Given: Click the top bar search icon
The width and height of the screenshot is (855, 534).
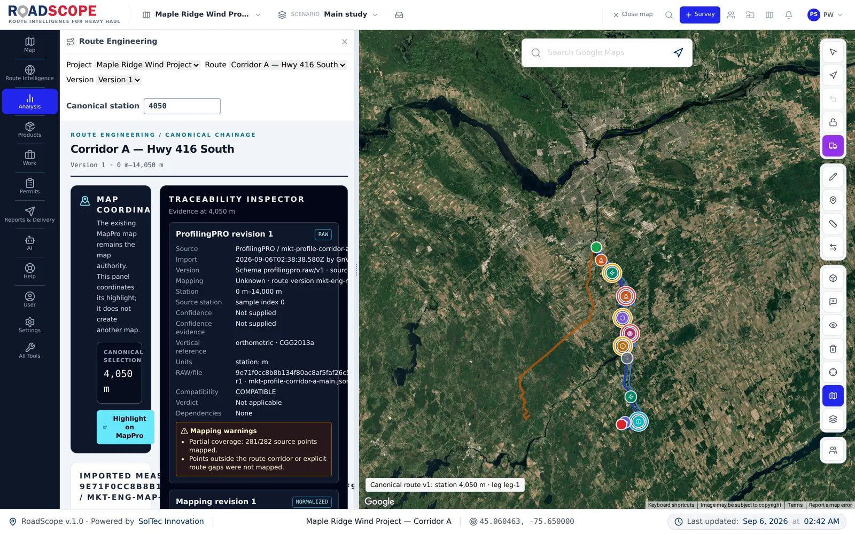Looking at the screenshot, I should (669, 15).
